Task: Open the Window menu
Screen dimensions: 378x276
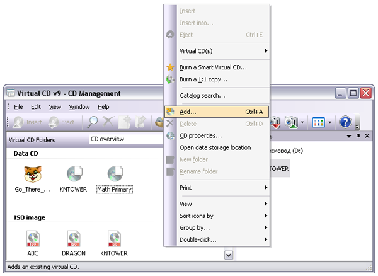Action: coord(79,106)
